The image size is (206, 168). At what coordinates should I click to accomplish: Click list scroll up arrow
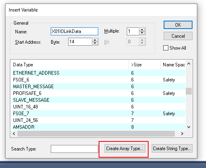[189, 64]
